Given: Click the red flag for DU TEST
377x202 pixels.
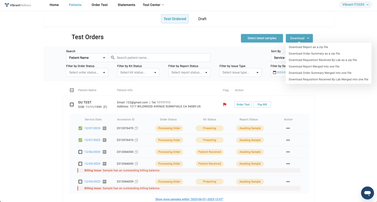Looking at the screenshot, I should pyautogui.click(x=224, y=105).
